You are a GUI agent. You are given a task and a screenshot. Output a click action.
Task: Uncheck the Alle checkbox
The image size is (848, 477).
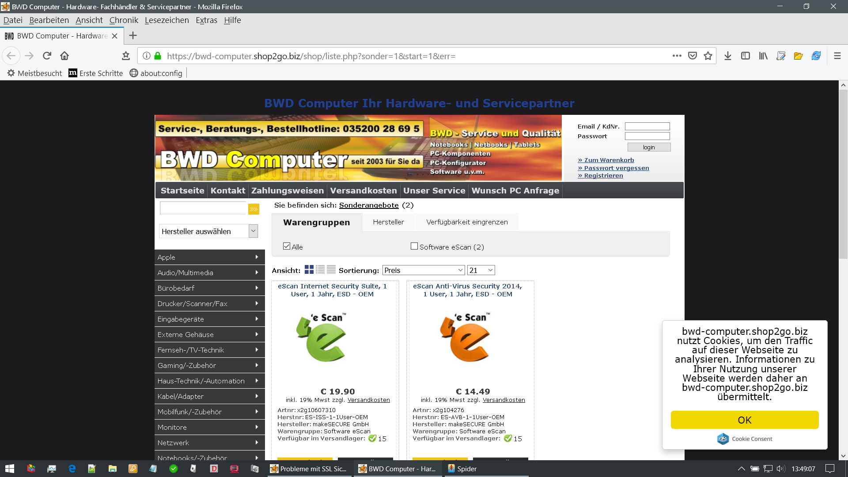tap(287, 246)
